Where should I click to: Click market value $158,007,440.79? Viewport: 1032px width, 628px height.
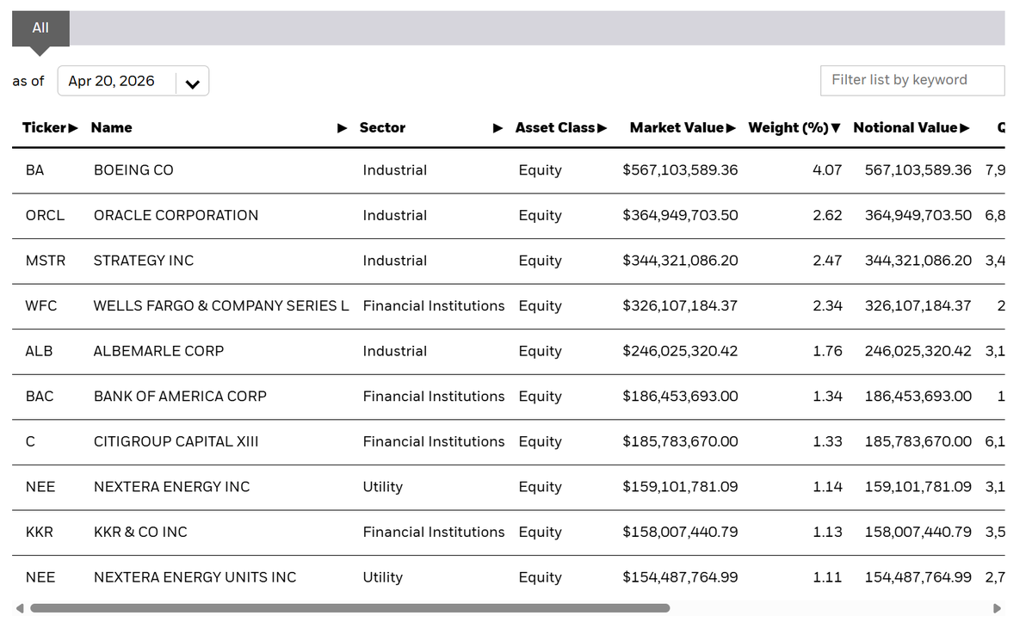click(x=680, y=533)
